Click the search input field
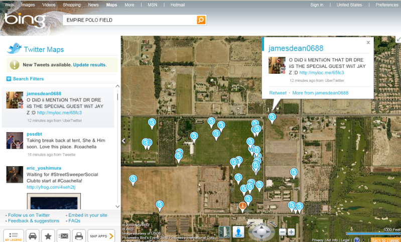Image resolution: width=401 pixels, height=242 pixels. coord(129,20)
